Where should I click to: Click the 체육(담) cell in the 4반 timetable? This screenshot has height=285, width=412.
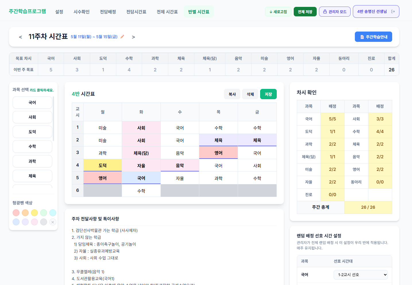[141, 153]
